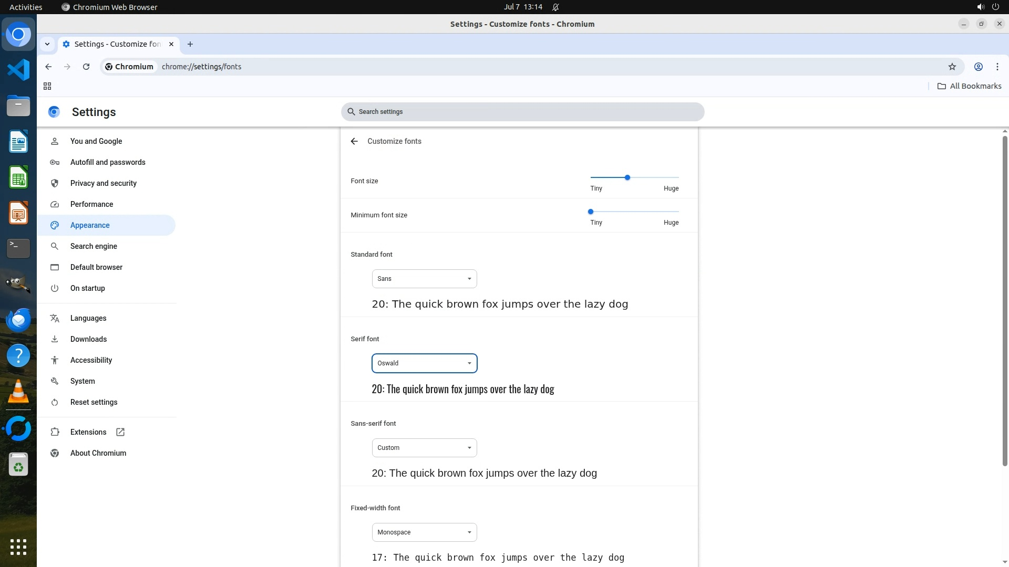Open the profile avatar icon
Viewport: 1009px width, 567px height.
[x=978, y=67]
